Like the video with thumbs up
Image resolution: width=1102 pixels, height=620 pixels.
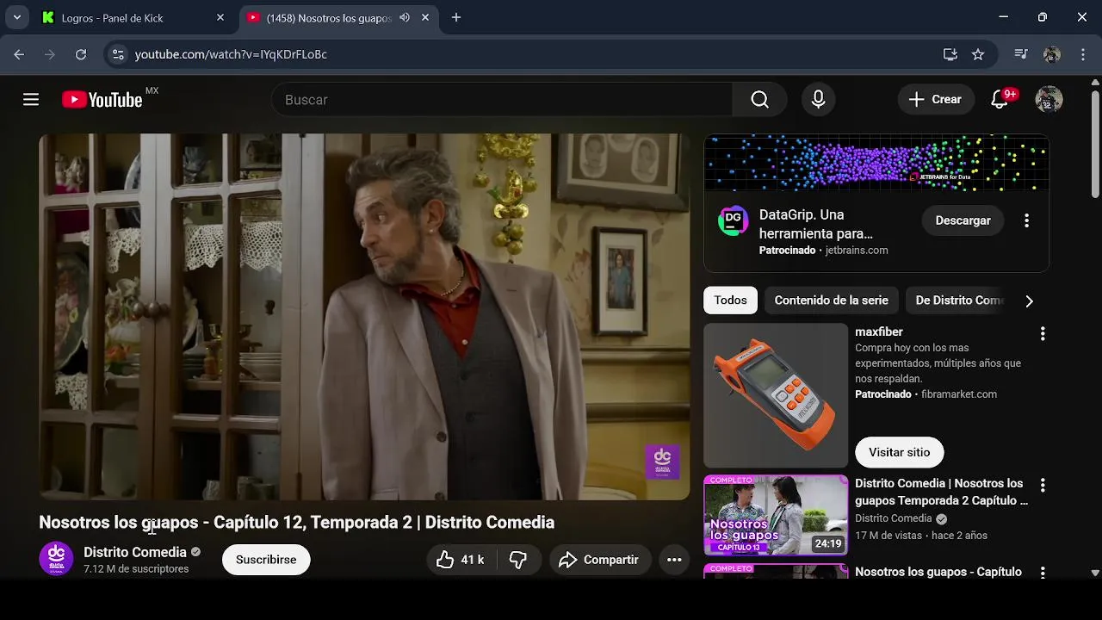pyautogui.click(x=459, y=560)
